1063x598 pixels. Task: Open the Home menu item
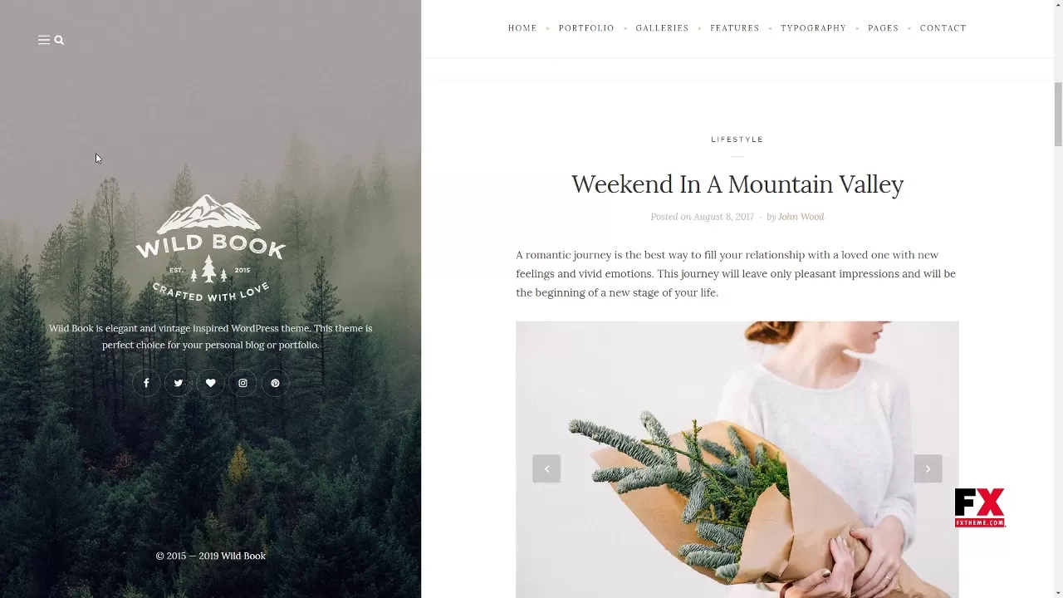[x=522, y=28]
